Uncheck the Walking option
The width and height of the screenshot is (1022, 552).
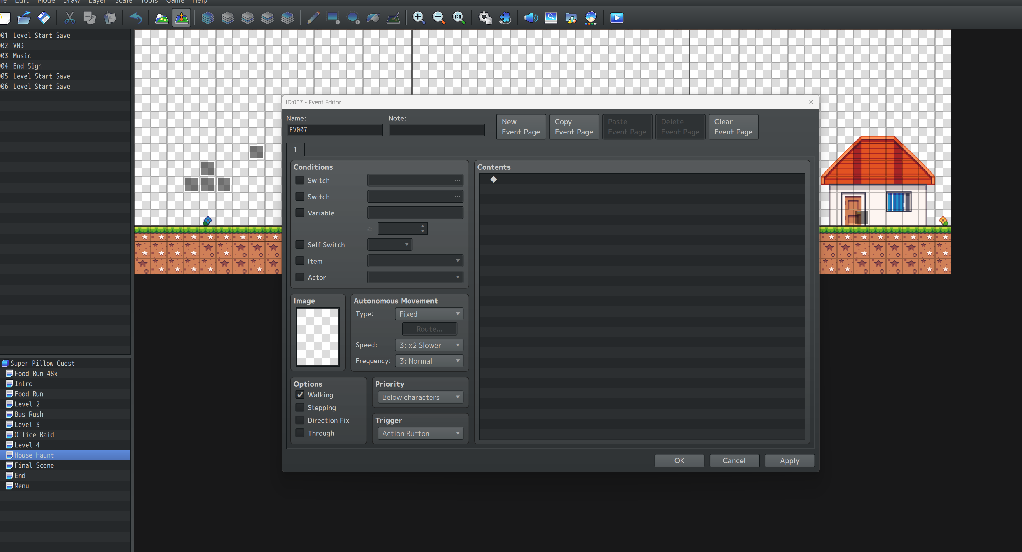(x=300, y=395)
